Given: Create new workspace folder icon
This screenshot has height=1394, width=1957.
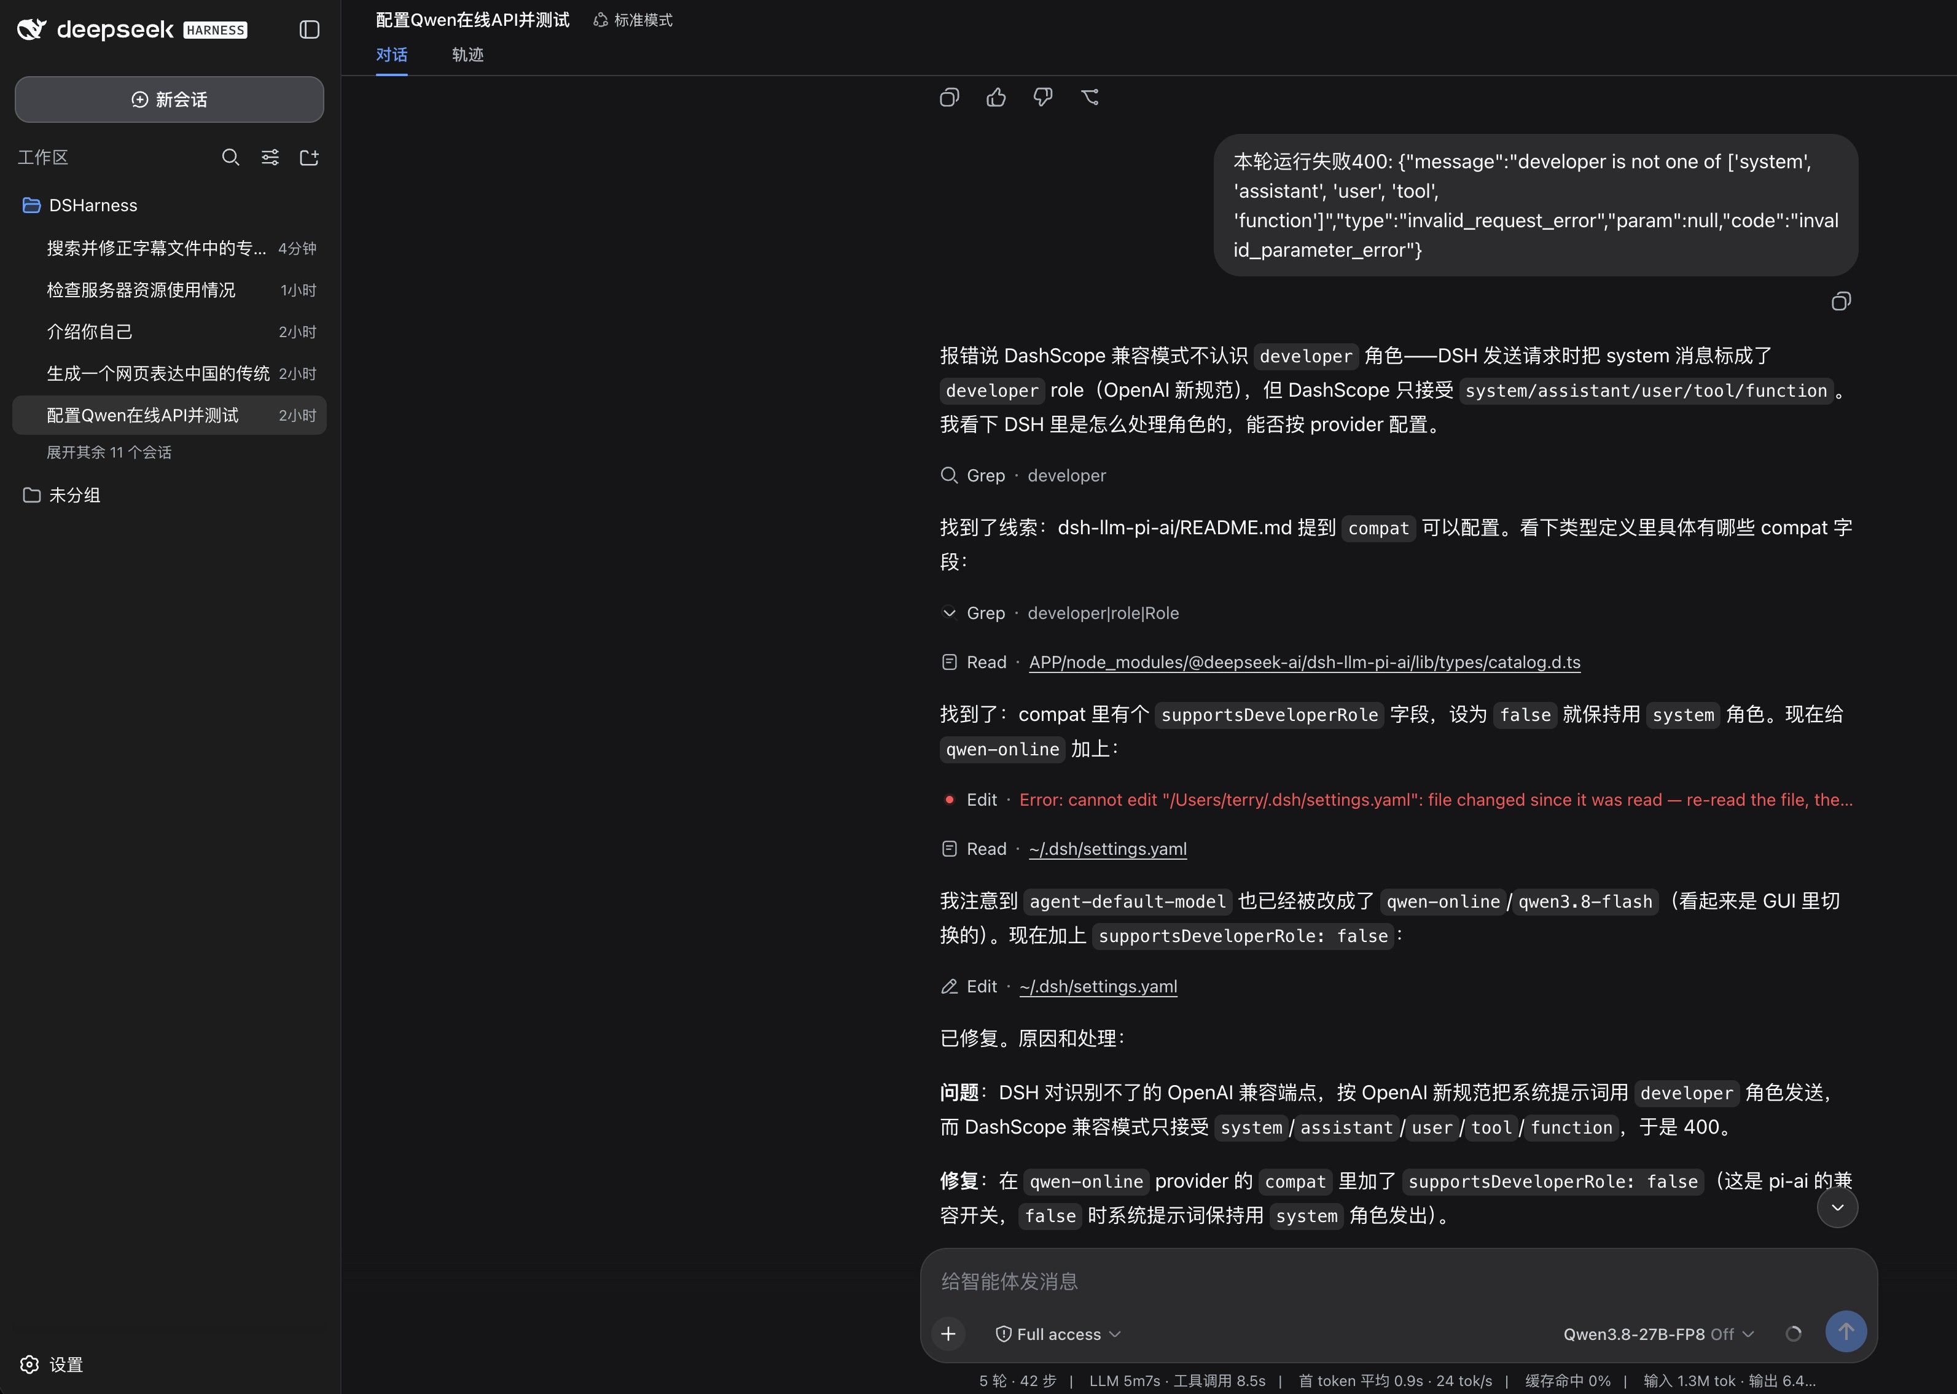Looking at the screenshot, I should click(309, 157).
